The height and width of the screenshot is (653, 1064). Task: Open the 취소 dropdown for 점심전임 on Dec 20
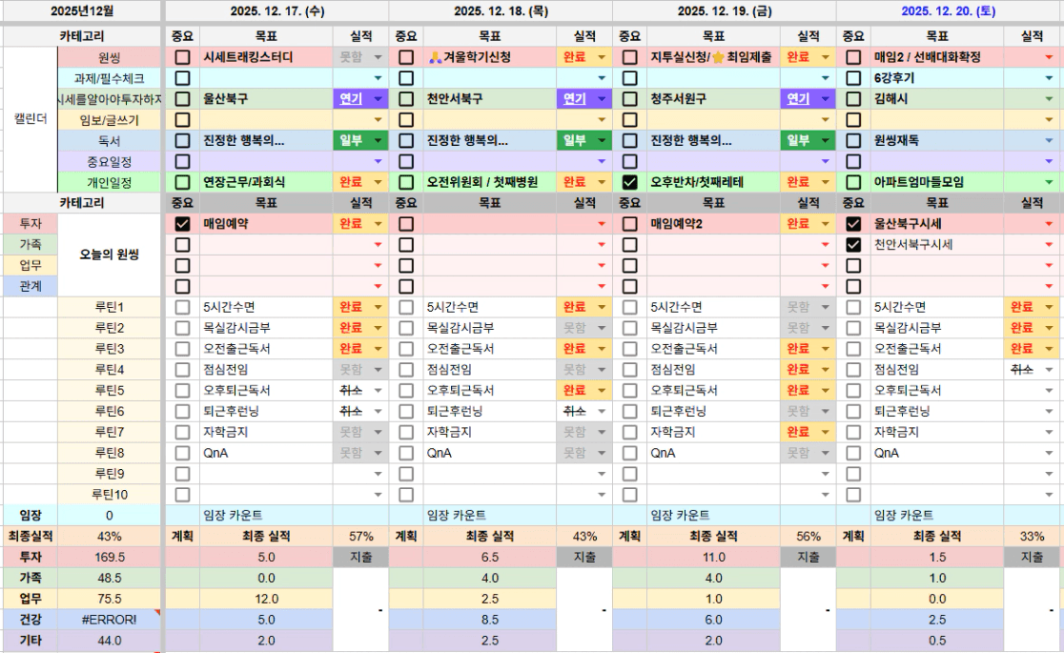click(x=1049, y=370)
